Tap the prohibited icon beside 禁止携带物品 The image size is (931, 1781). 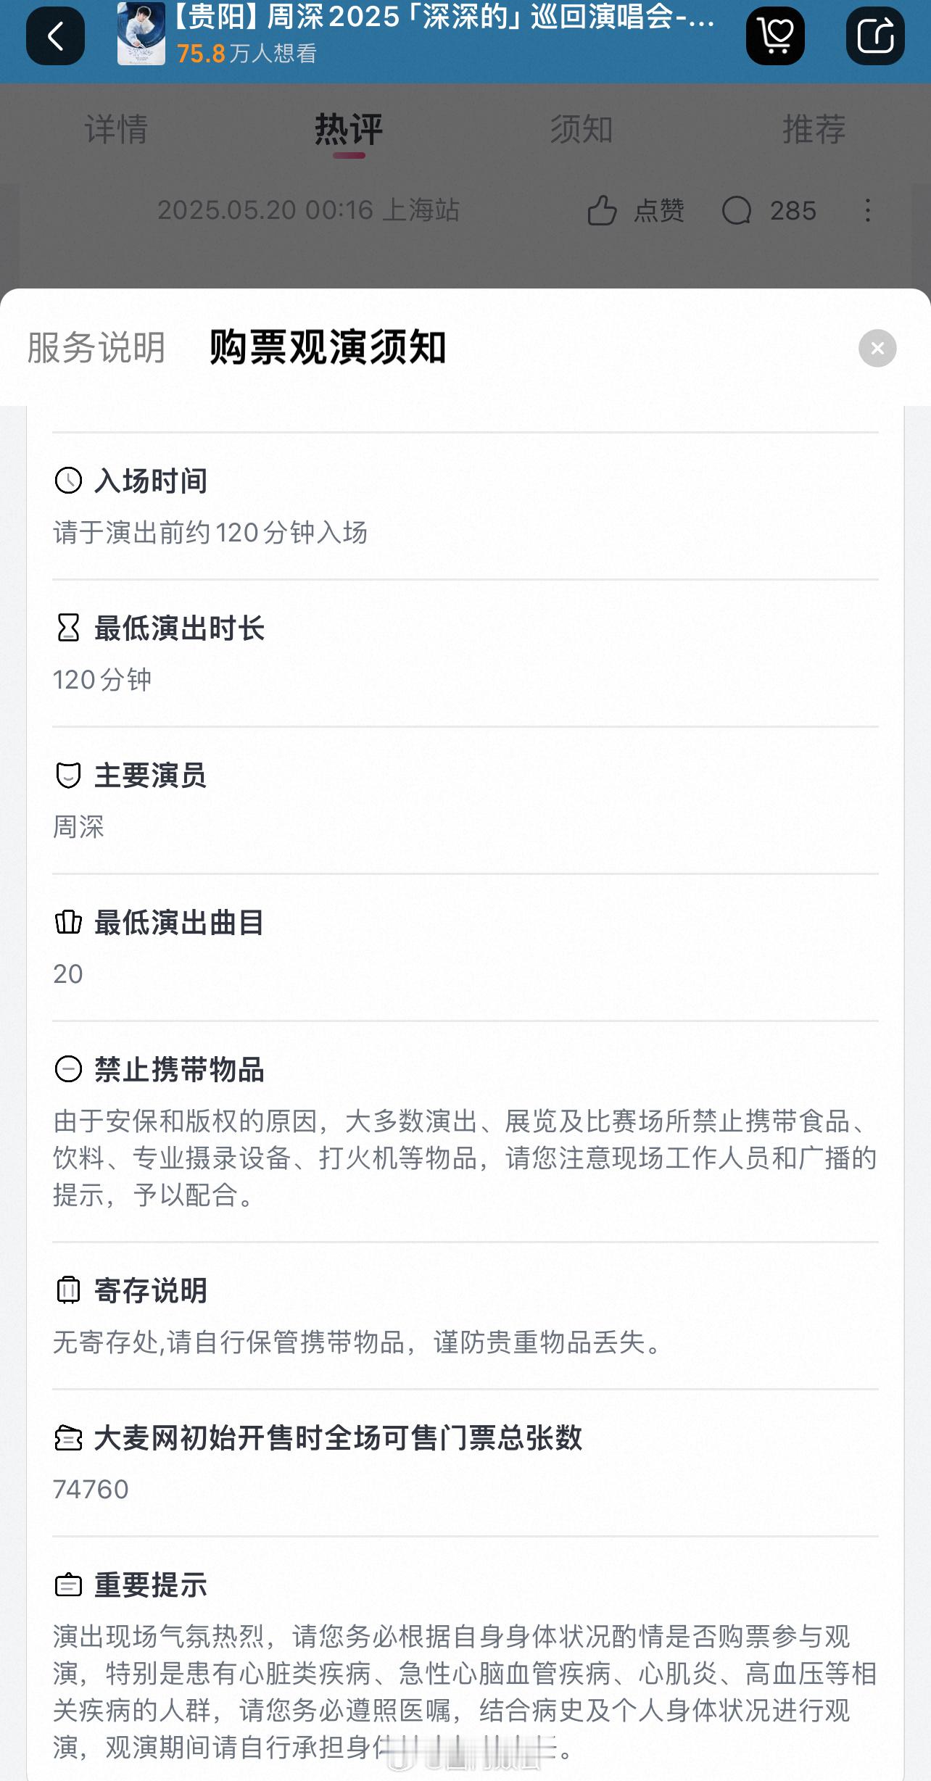[68, 1069]
